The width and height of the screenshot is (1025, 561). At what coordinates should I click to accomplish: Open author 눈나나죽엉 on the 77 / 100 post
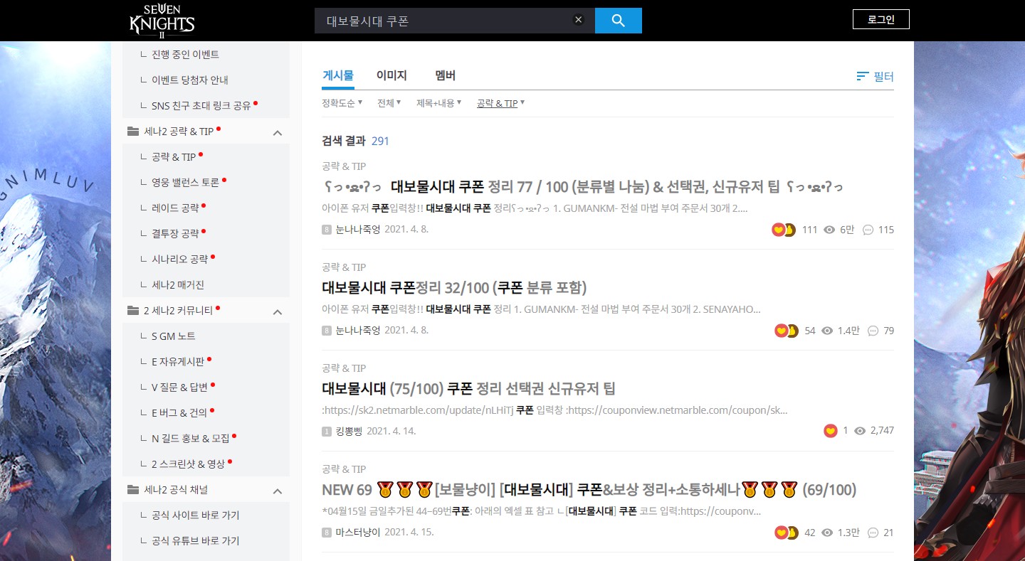point(358,229)
